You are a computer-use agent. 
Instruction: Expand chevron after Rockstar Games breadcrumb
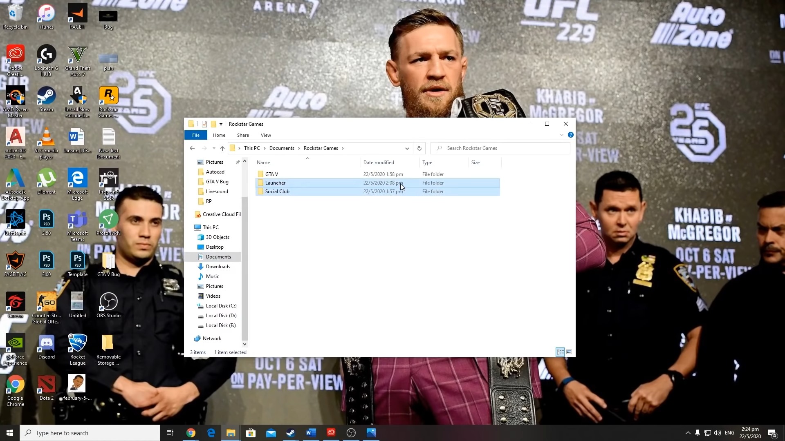(x=343, y=148)
